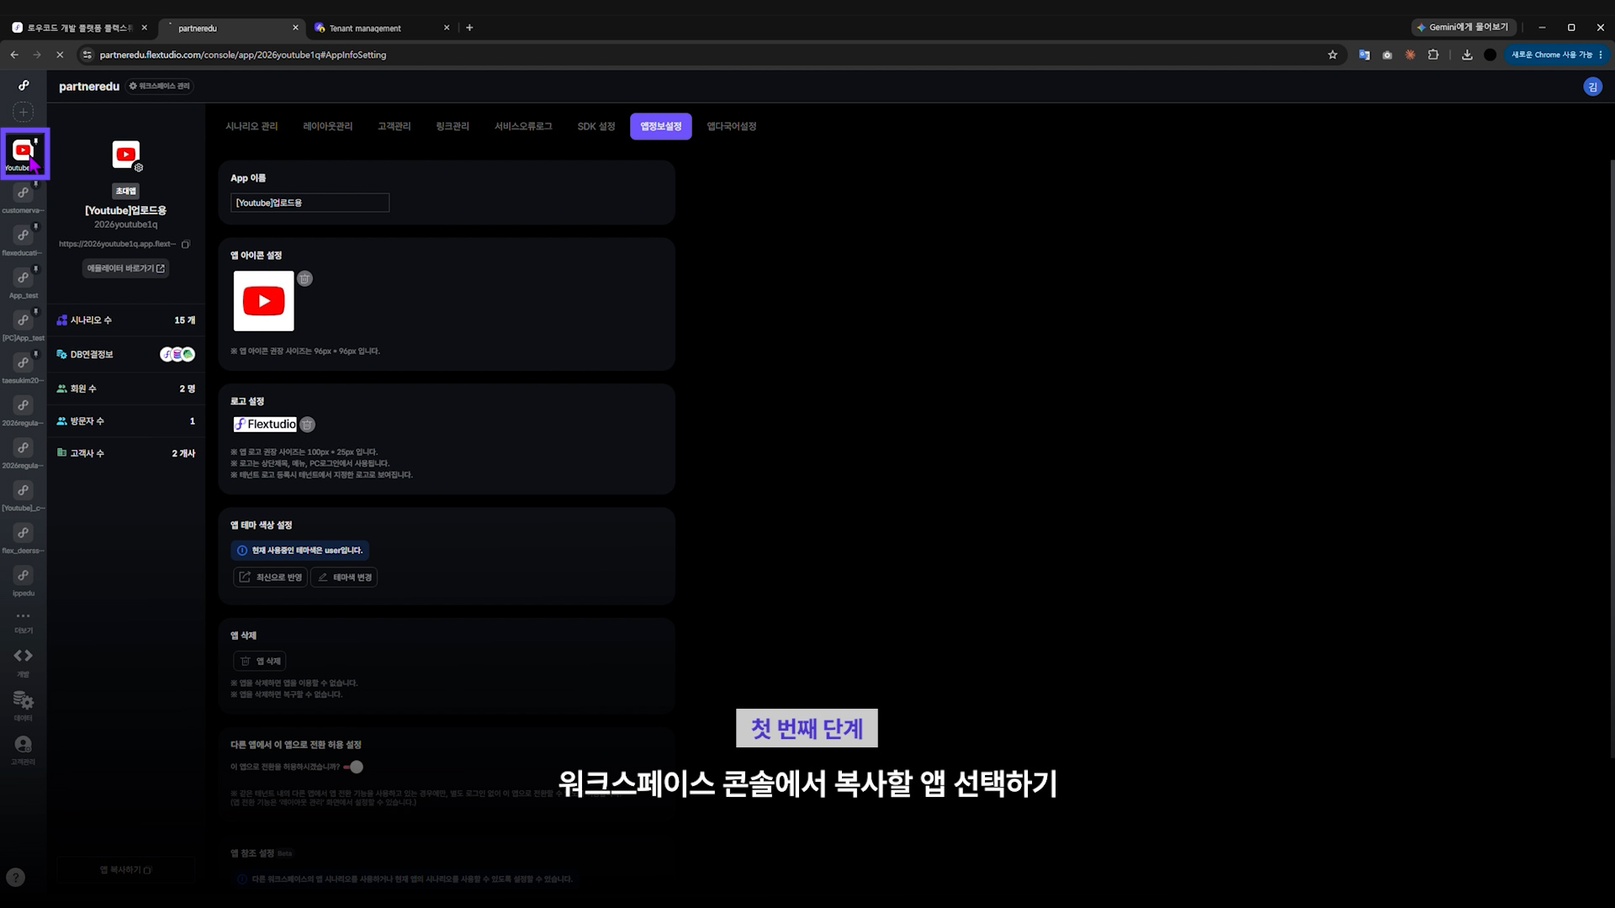Switch to the 서비스오류로그 tab

tap(523, 126)
